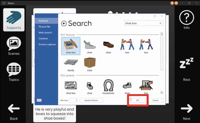200x123 pixels.
Task: Open the hamburger Menu
Action: [x=4, y=3]
